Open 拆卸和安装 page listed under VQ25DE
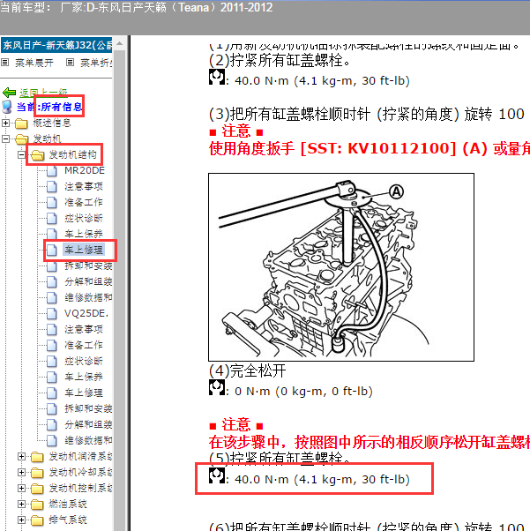Viewport: 530px width, 531px height. tap(88, 408)
